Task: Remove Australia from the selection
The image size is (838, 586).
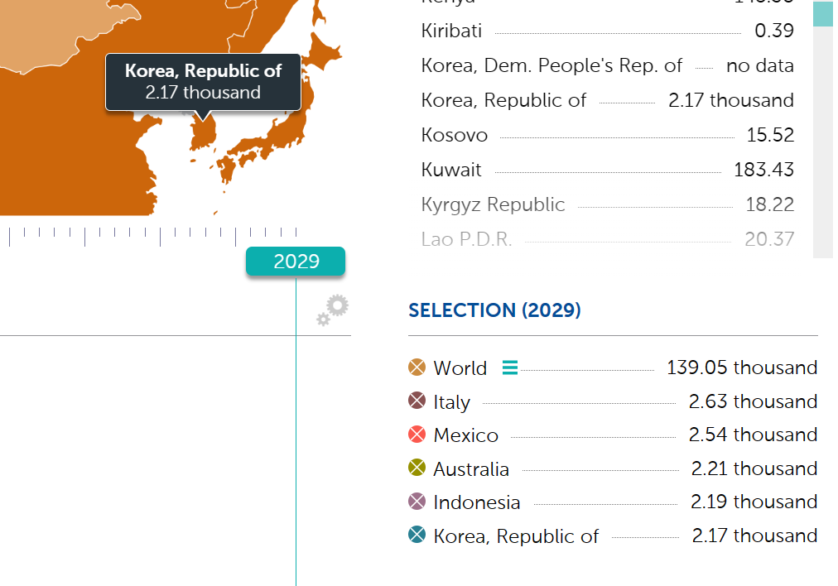Action: click(x=417, y=468)
